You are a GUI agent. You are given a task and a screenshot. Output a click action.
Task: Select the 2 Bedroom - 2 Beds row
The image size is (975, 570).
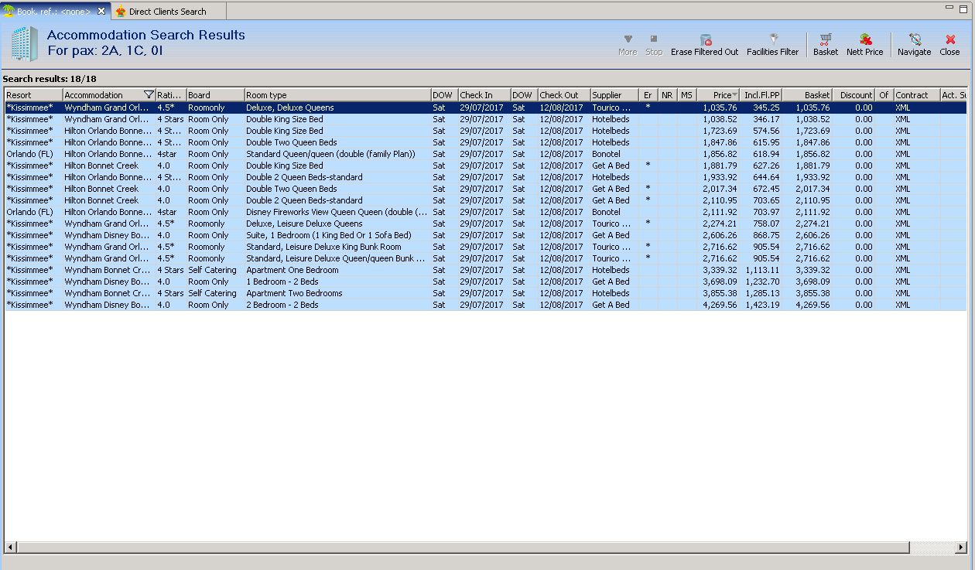tap(485, 305)
